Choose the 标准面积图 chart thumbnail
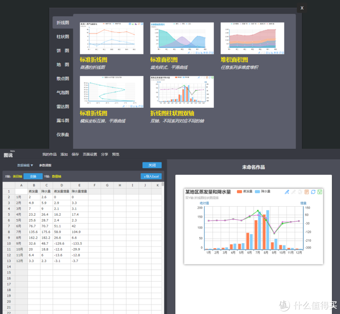 pos(182,38)
